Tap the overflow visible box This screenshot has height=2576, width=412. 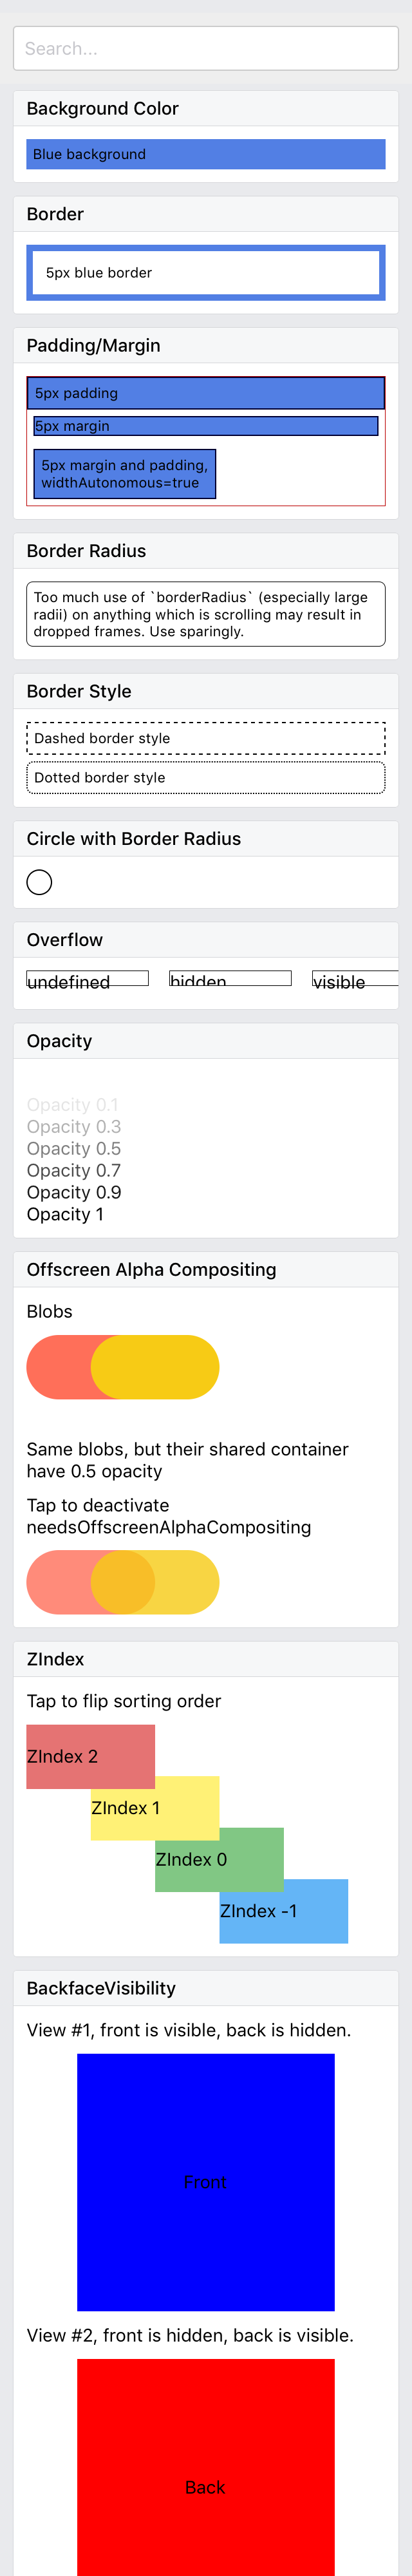pos(356,978)
